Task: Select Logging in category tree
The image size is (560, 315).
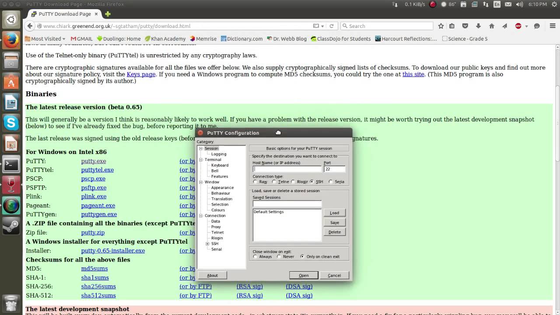Action: pyautogui.click(x=219, y=154)
